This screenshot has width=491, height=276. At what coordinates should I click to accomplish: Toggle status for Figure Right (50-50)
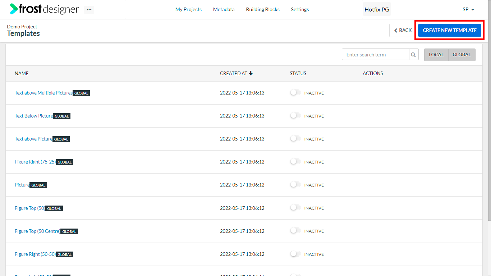tap(295, 254)
